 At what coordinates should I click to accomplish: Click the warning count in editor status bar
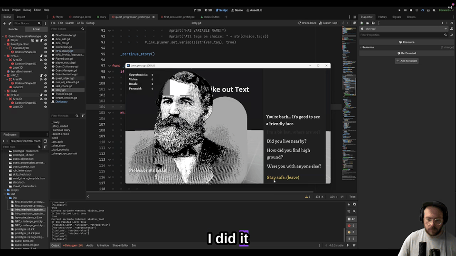coord(308,196)
